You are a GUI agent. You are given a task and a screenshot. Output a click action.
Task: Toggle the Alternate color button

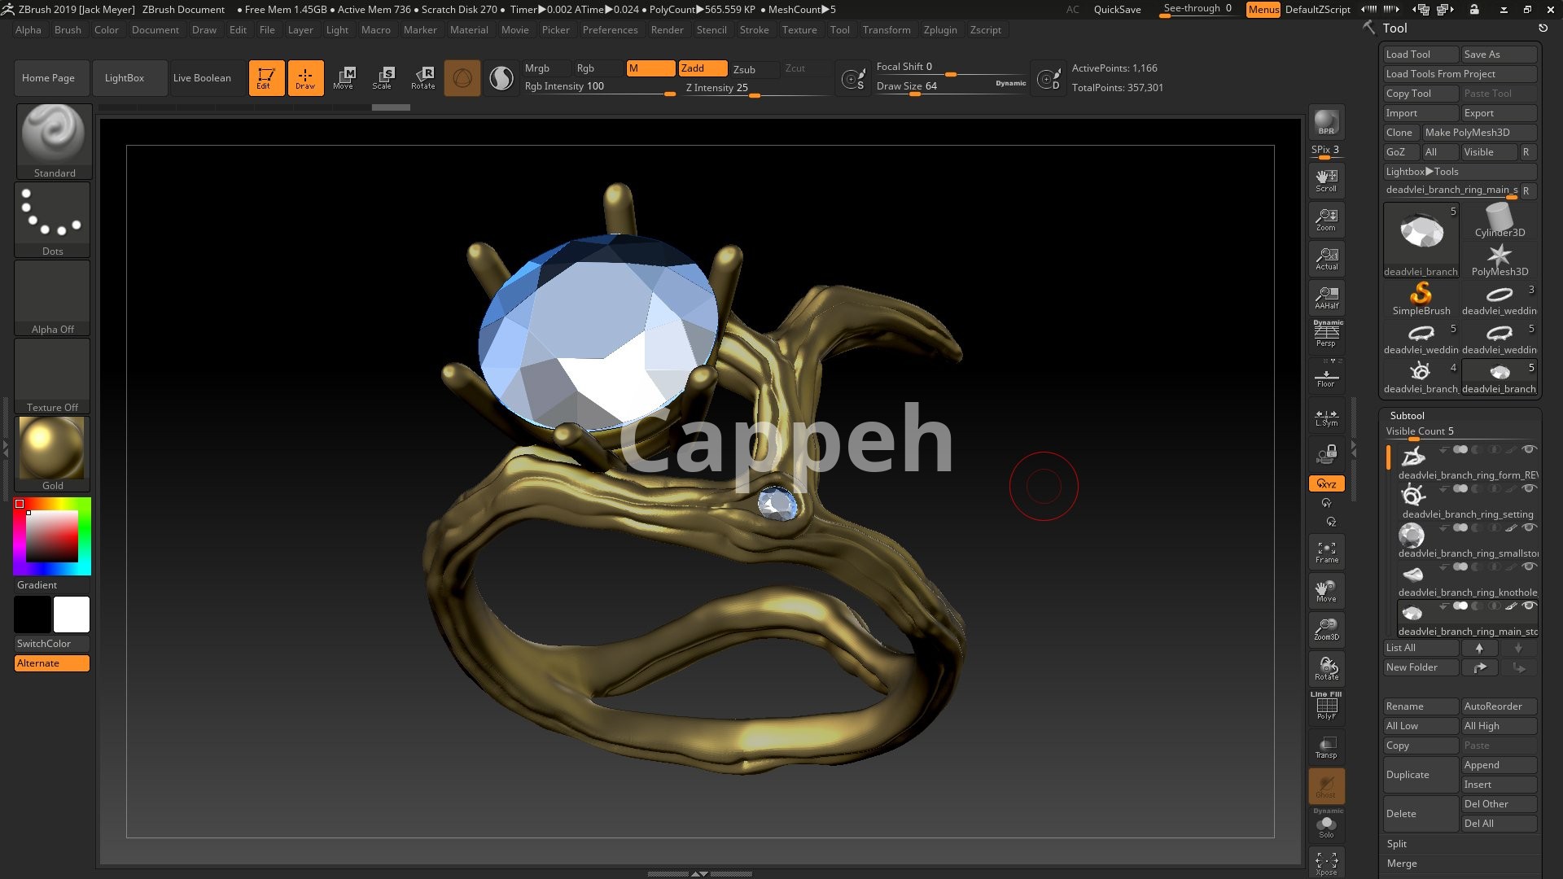[52, 663]
